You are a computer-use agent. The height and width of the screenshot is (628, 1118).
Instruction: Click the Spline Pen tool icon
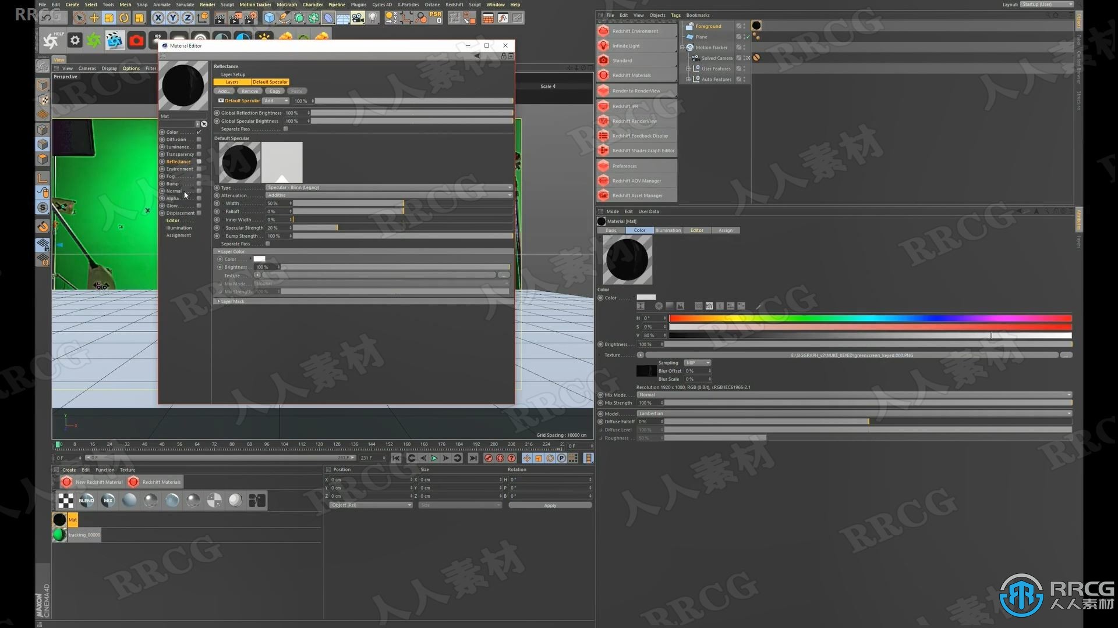284,18
